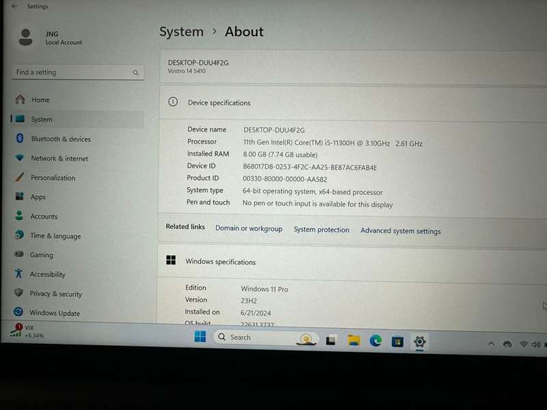
Task: Click the Windows Update refresh icon
Action: 18,312
